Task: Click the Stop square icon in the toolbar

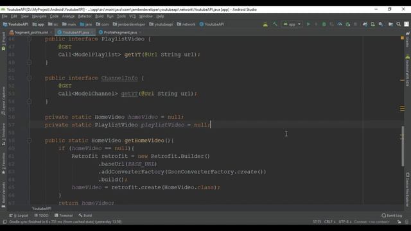Action: click(355, 24)
